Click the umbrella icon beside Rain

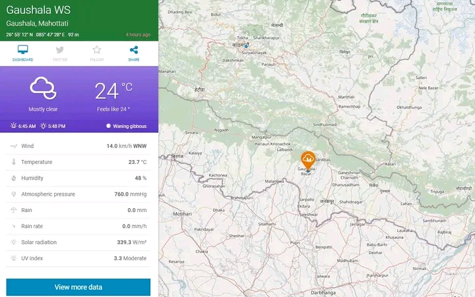(13, 210)
